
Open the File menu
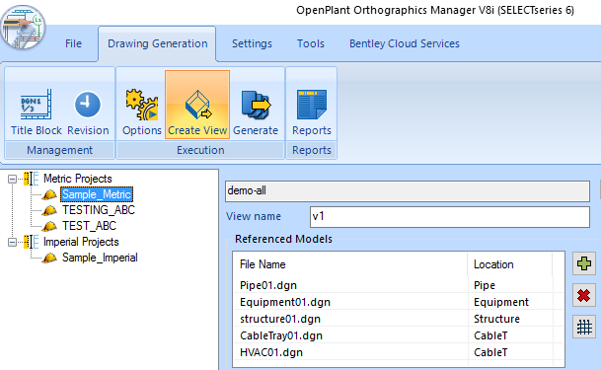(73, 43)
